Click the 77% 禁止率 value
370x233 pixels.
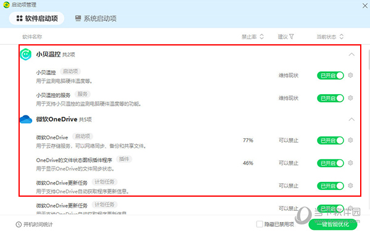248,141
